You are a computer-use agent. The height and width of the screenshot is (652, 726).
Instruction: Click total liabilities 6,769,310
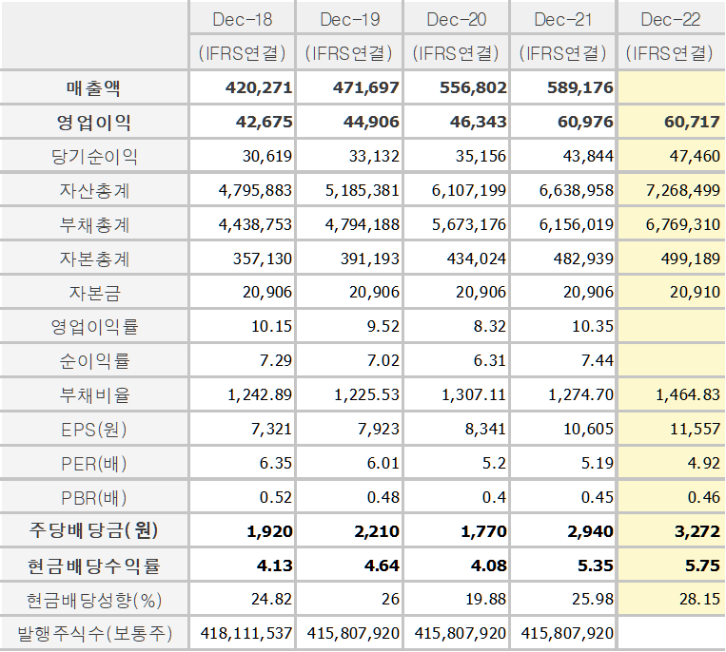[x=683, y=224]
